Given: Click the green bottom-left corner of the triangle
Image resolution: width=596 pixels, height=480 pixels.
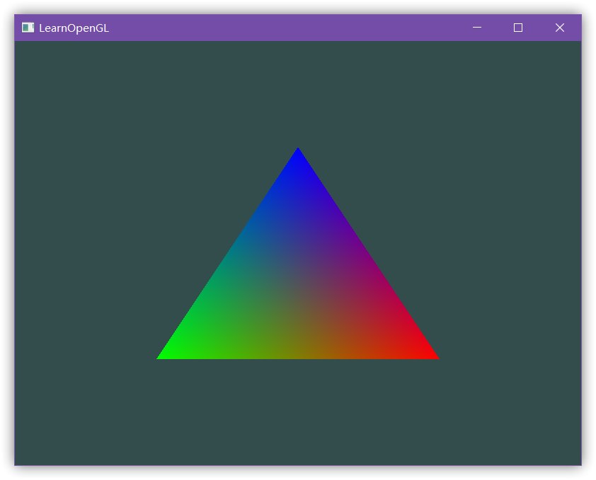Looking at the screenshot, I should click(x=163, y=356).
